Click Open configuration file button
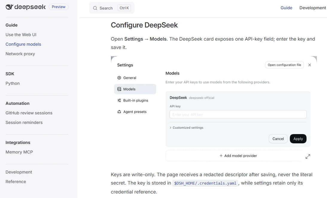Viewport: 327px width, 198px height. click(x=285, y=65)
